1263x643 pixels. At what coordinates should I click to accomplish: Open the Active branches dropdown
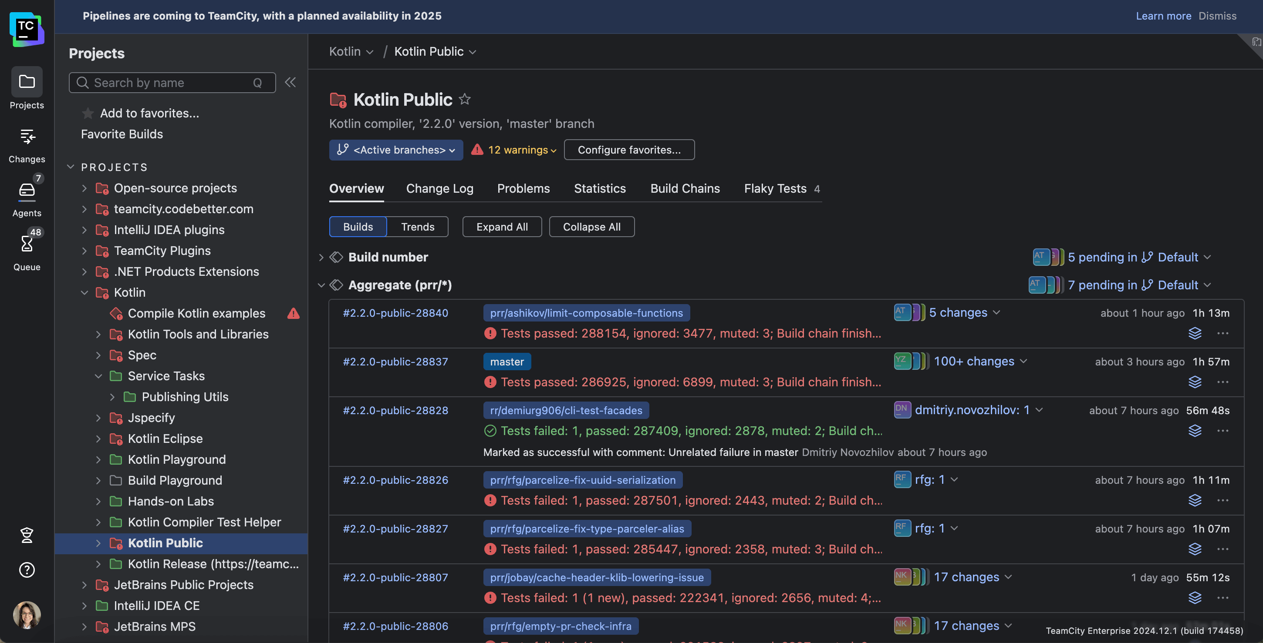(396, 150)
